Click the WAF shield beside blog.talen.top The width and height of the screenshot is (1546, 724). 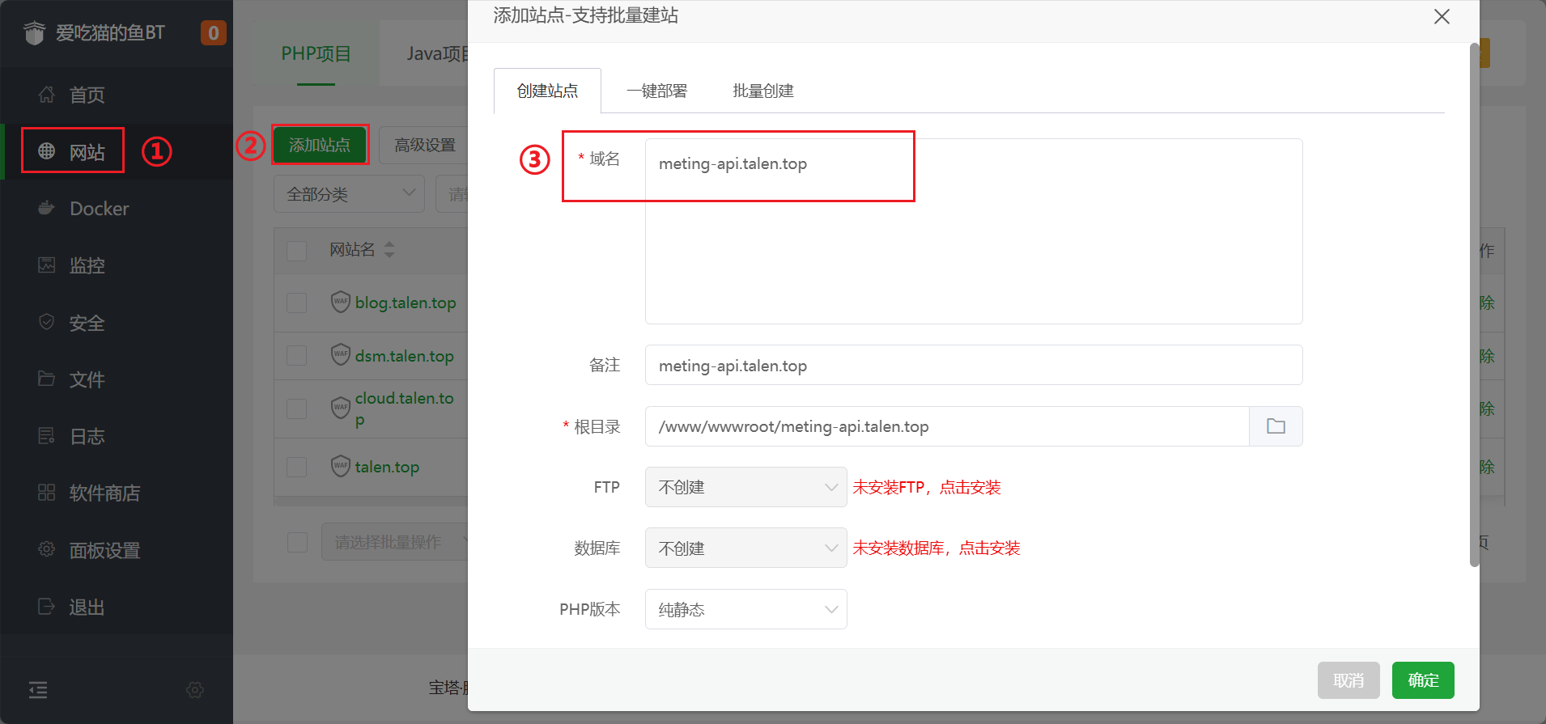341,302
